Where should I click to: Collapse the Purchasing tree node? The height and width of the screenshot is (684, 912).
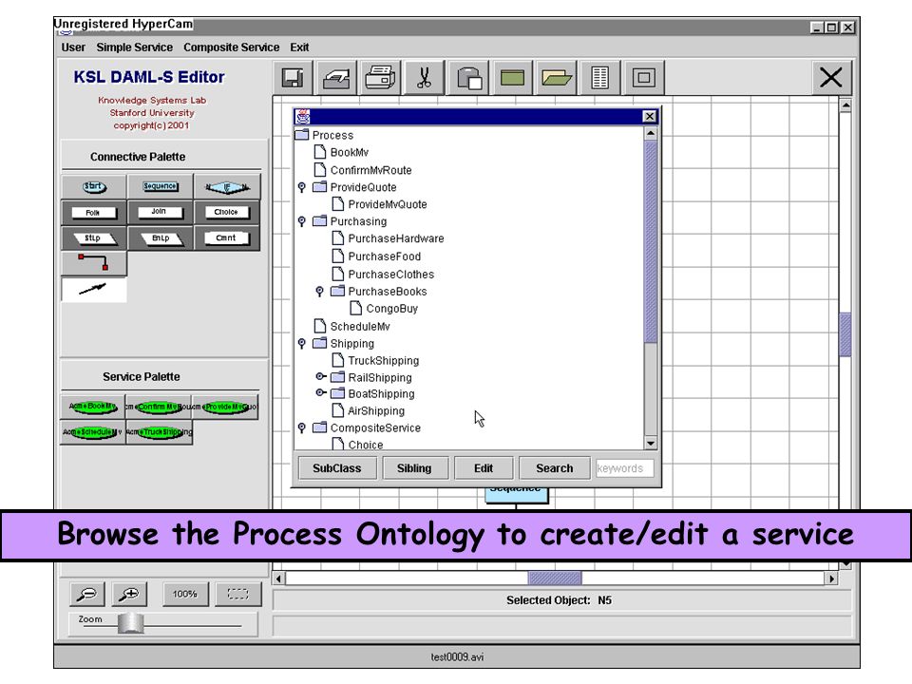pos(302,221)
